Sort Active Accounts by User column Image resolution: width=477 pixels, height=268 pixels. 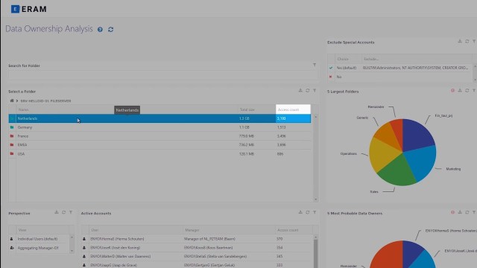[95, 230]
